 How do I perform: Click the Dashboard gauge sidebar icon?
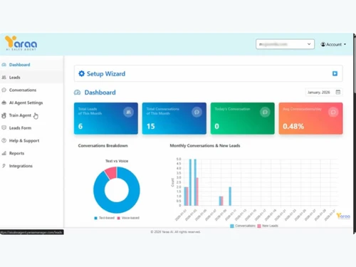[4, 65]
